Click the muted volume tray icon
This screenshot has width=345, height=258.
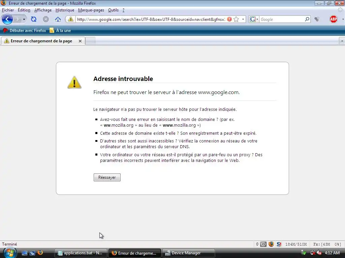pos(319,253)
